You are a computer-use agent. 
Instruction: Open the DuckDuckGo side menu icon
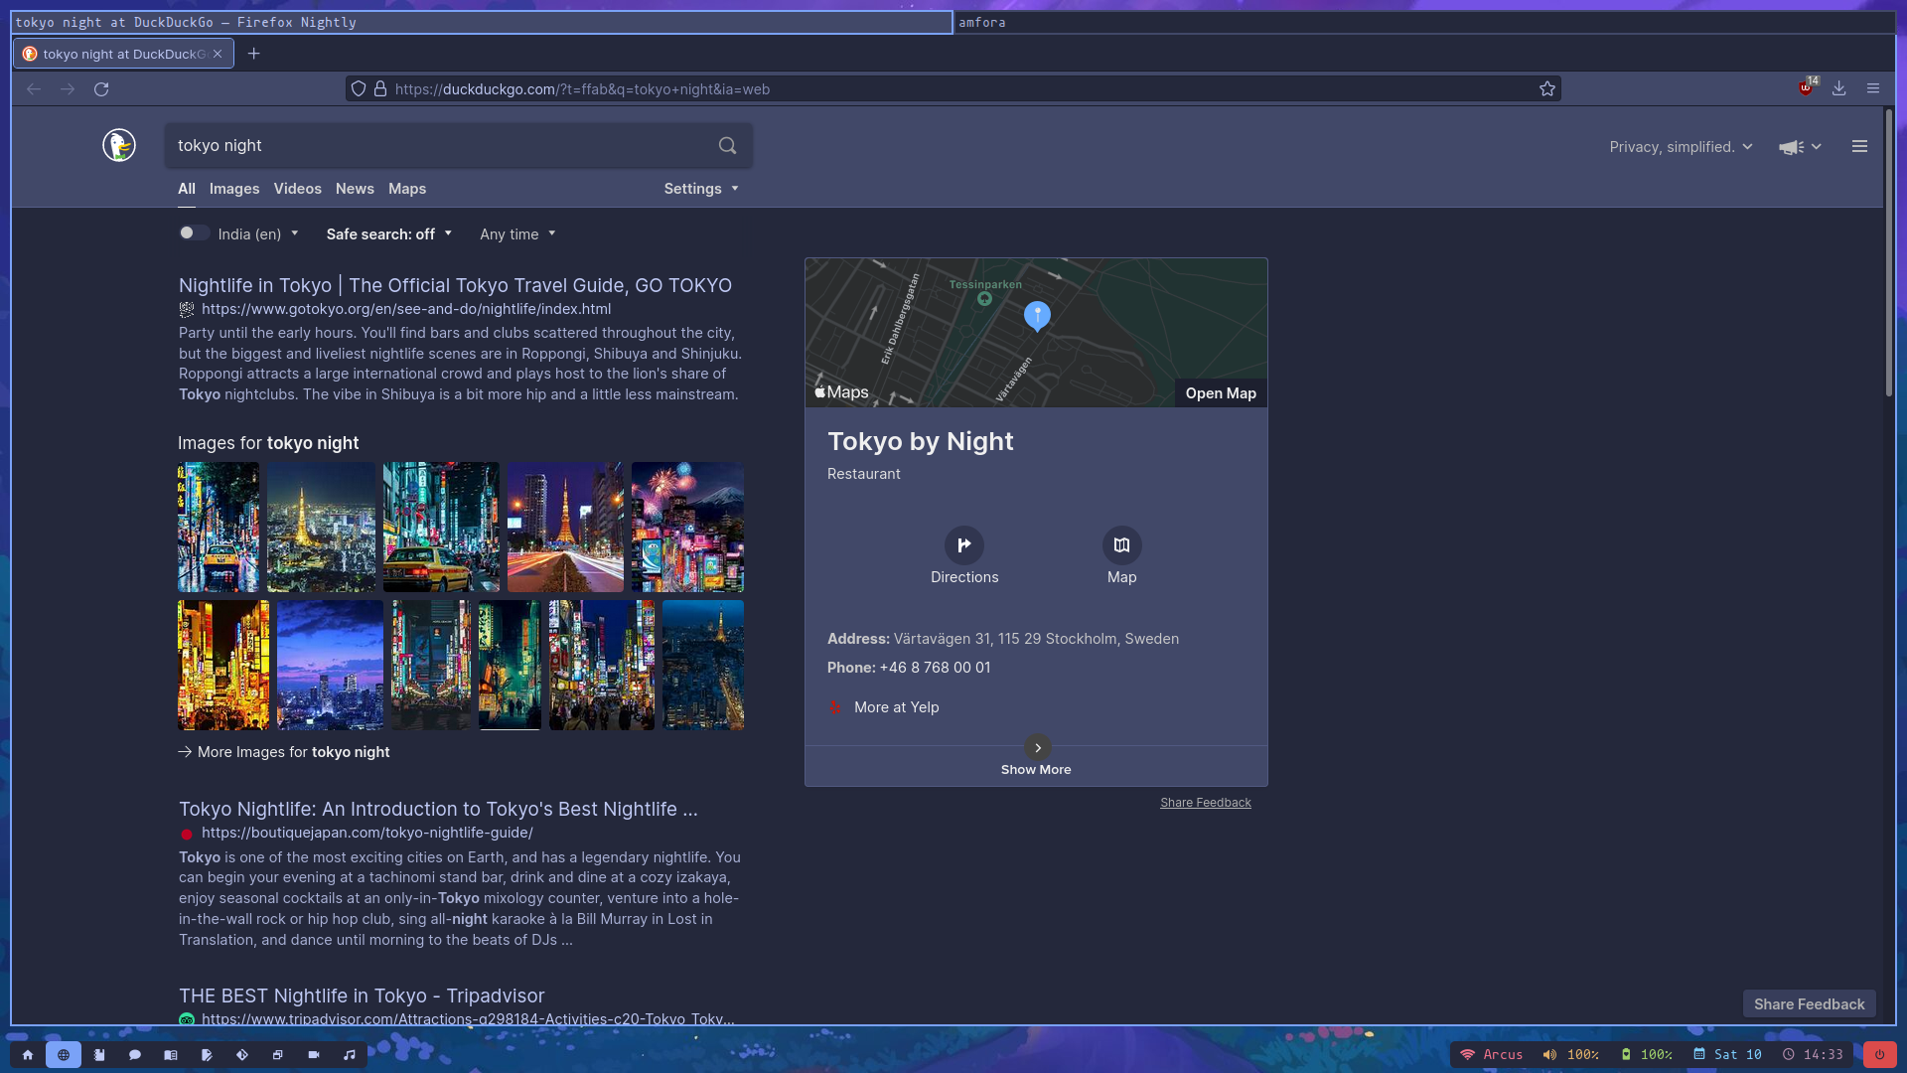point(1860,146)
